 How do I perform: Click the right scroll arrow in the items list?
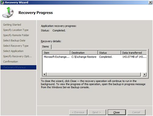(144, 75)
